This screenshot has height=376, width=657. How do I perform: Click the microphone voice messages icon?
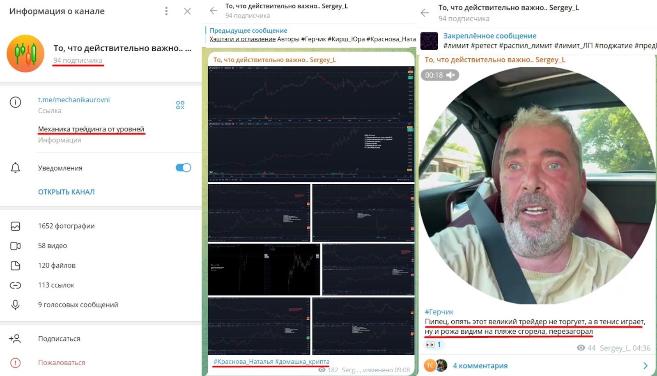click(x=15, y=305)
